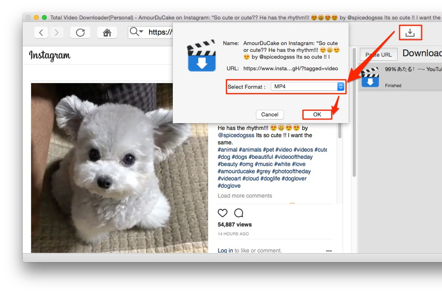Open the home page icon
The height and width of the screenshot is (294, 442).
[107, 33]
